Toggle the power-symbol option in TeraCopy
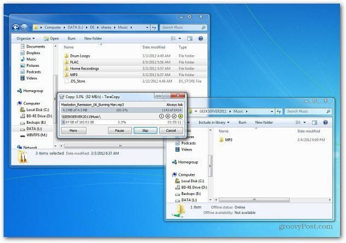The height and width of the screenshot is (243, 346). point(162,116)
